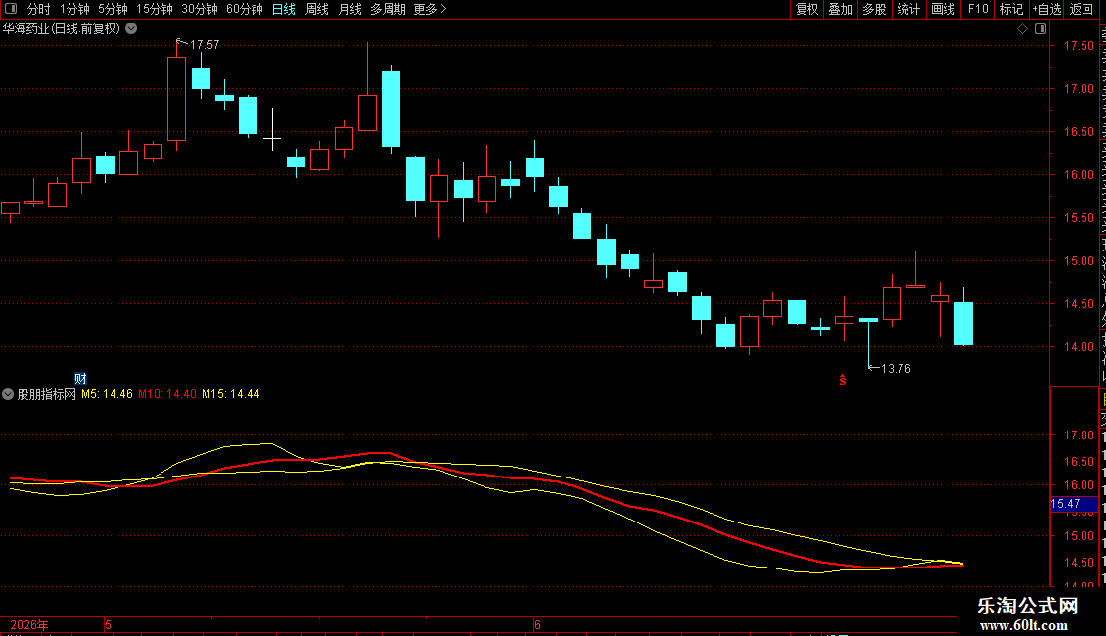Switch to 日线 daily chart
This screenshot has height=636, width=1106.
[284, 9]
